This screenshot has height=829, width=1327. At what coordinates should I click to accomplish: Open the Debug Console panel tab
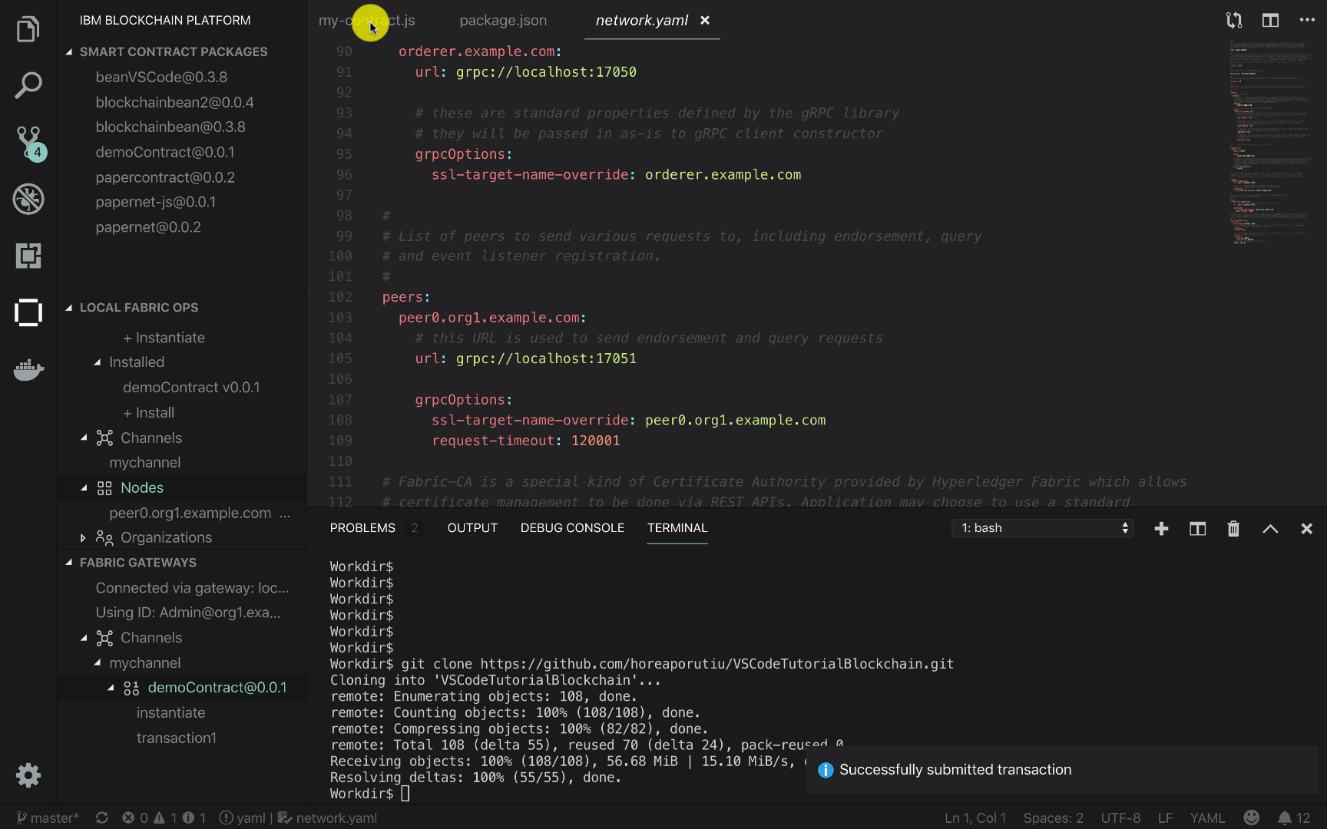tap(572, 528)
